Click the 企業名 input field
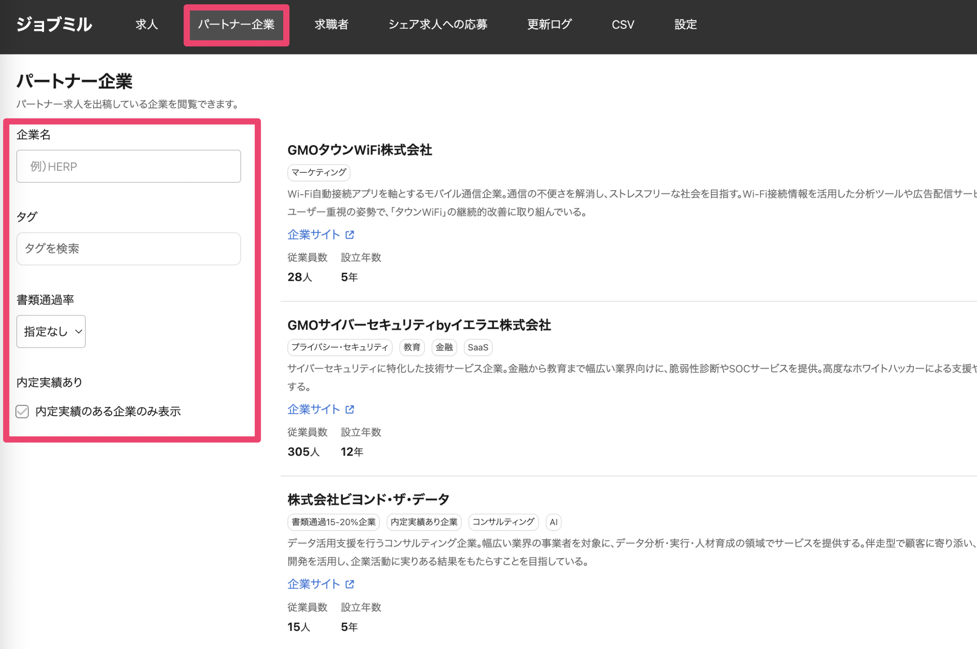 (x=128, y=167)
